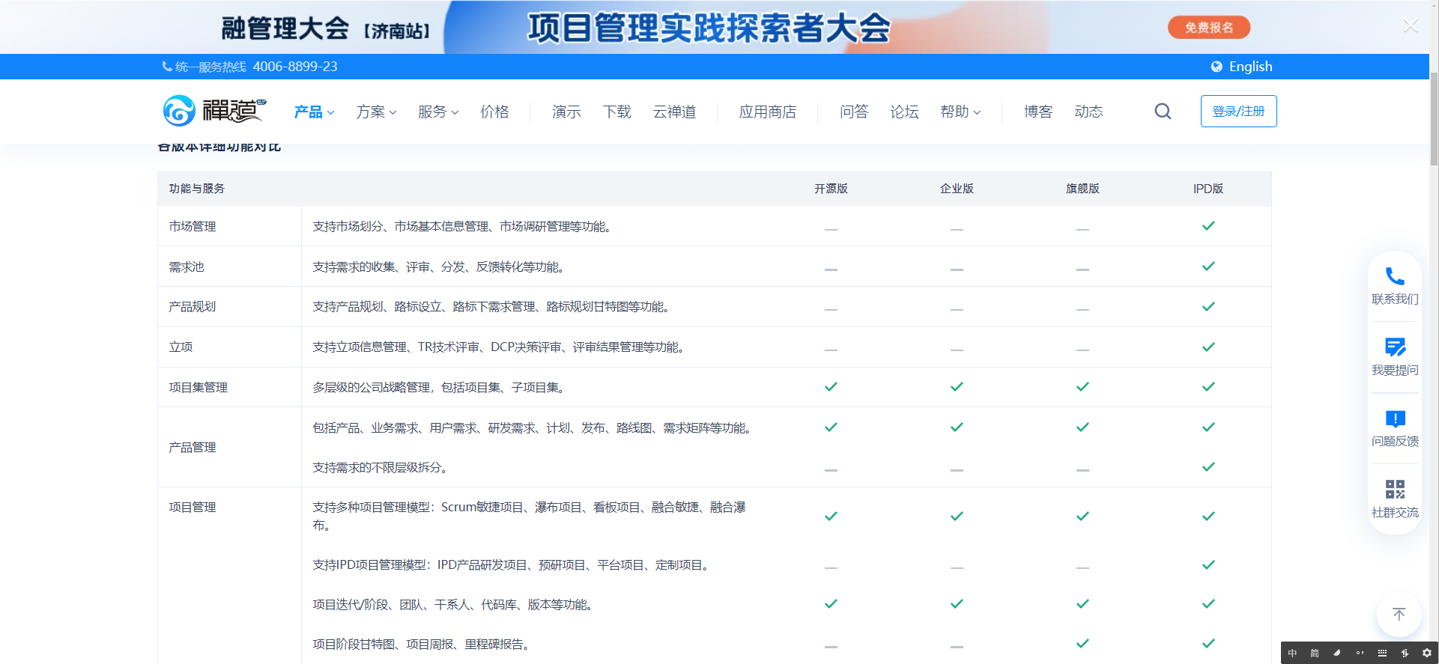Image resolution: width=1439 pixels, height=664 pixels.
Task: Click the back-to-top arrow button
Action: [x=1399, y=615]
